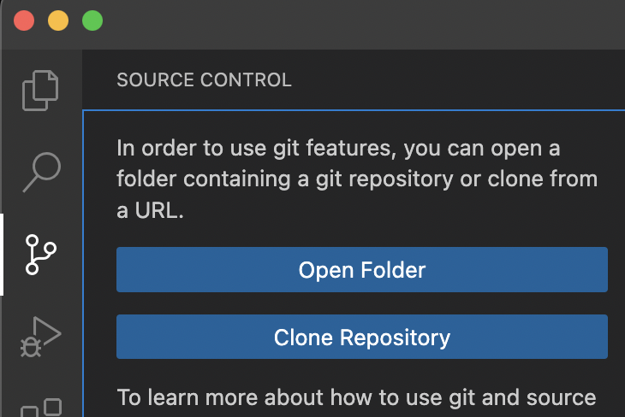Image resolution: width=625 pixels, height=417 pixels.
Task: Open the Explorer files view icon
Action: coord(40,91)
